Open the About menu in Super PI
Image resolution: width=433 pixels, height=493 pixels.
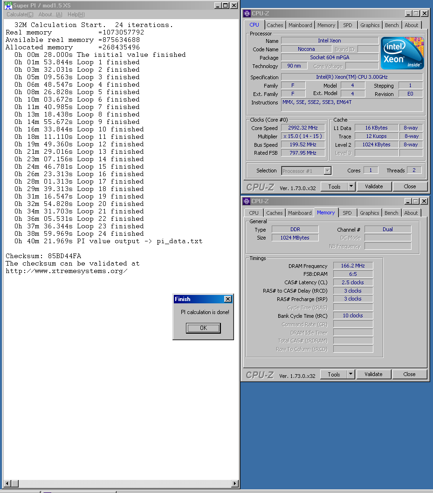50,14
